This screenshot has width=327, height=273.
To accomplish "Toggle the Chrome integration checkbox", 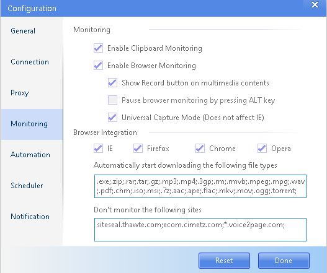I will (x=200, y=149).
